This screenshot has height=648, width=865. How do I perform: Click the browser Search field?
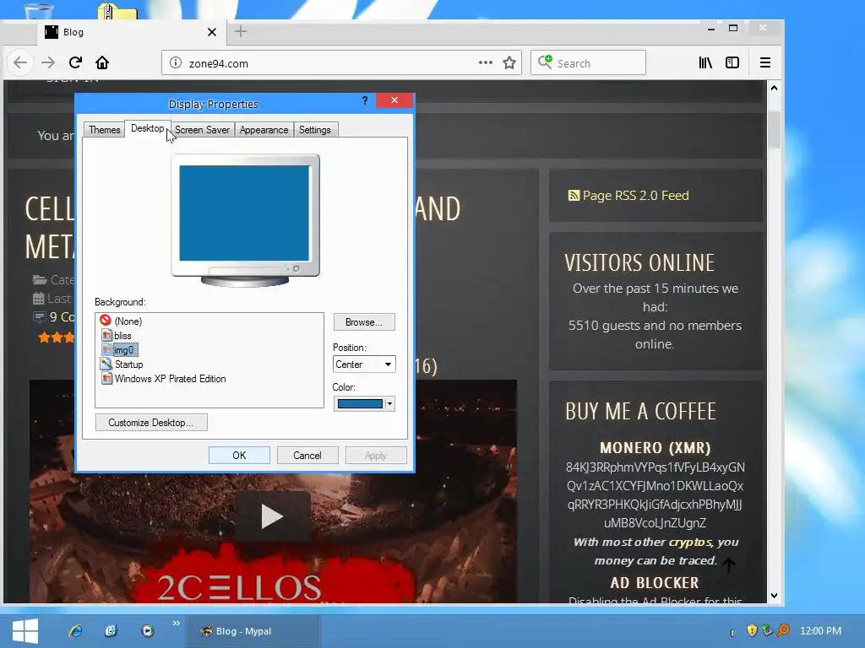(x=588, y=62)
